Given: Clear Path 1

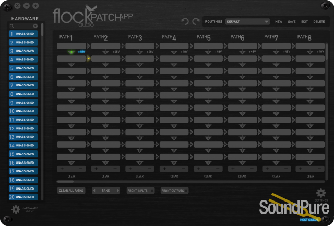Looking at the screenshot, I should tap(71, 176).
